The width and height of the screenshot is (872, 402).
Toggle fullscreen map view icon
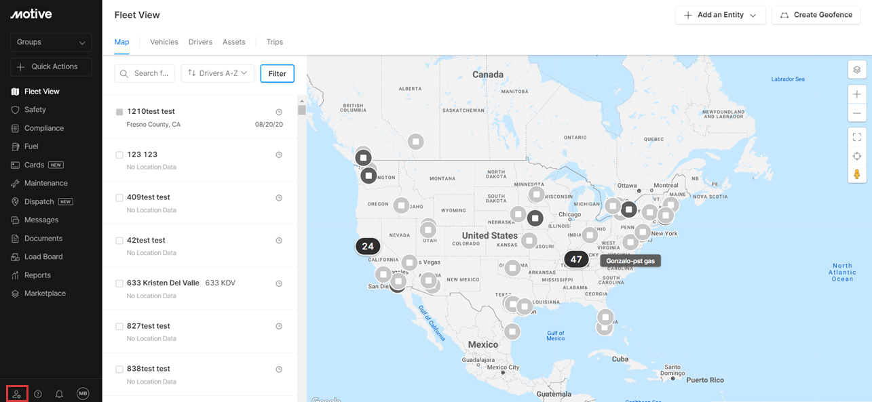tap(856, 137)
